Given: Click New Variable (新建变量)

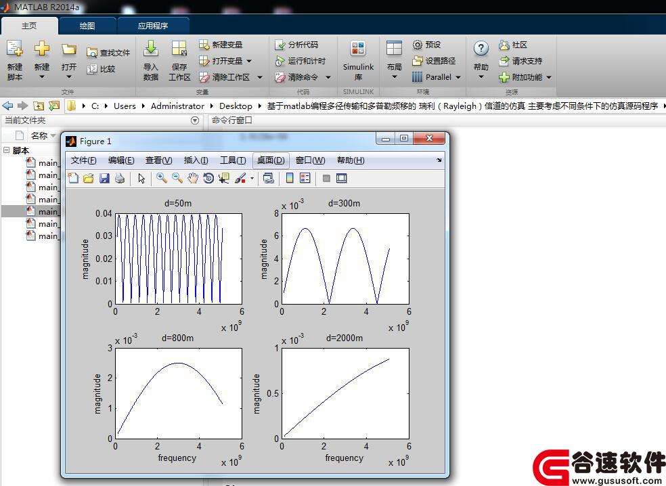Looking at the screenshot, I should point(221,45).
